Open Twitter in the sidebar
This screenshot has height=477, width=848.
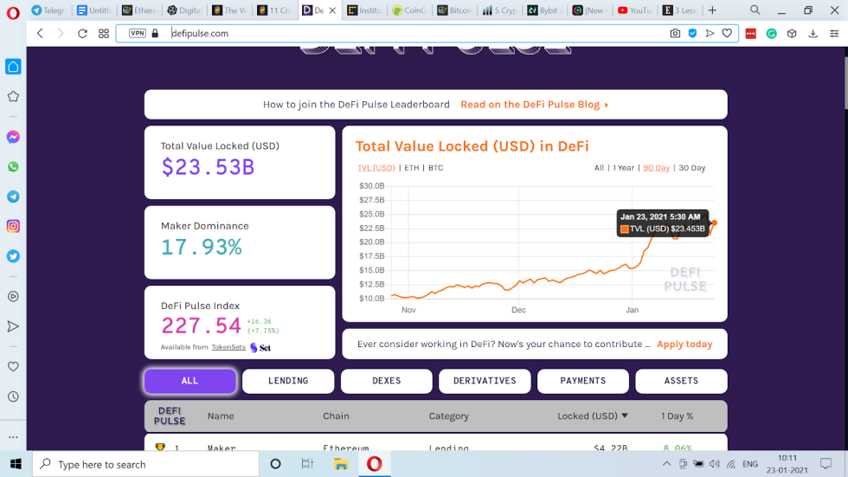tap(13, 256)
